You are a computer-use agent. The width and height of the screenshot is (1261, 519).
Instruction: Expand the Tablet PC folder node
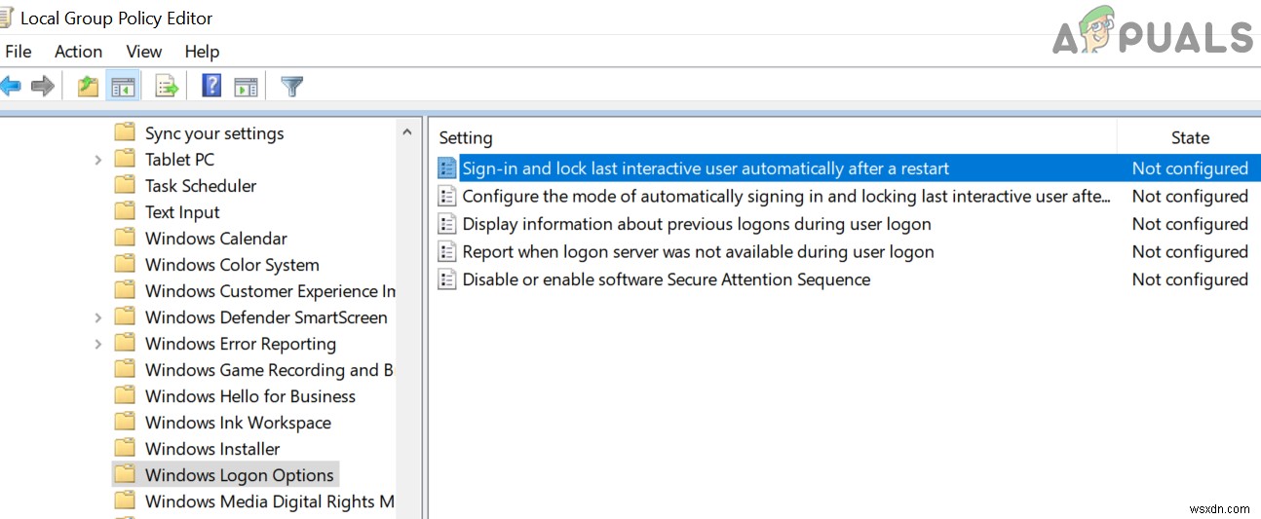point(97,160)
